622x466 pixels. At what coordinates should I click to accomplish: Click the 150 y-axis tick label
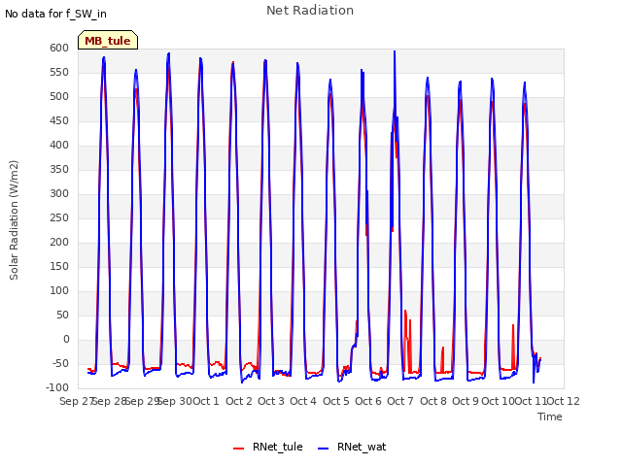59,266
